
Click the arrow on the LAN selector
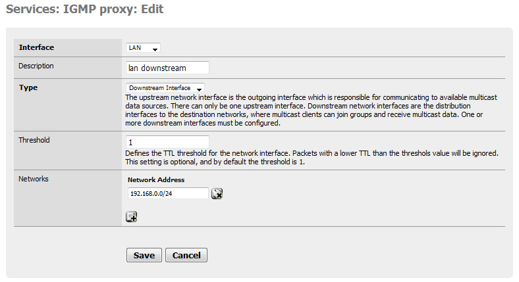tap(155, 49)
